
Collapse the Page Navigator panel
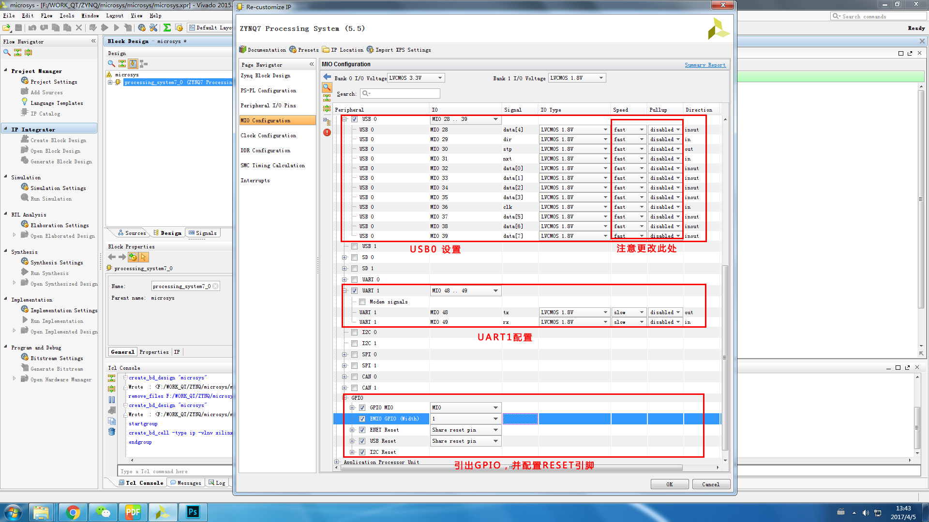click(312, 64)
